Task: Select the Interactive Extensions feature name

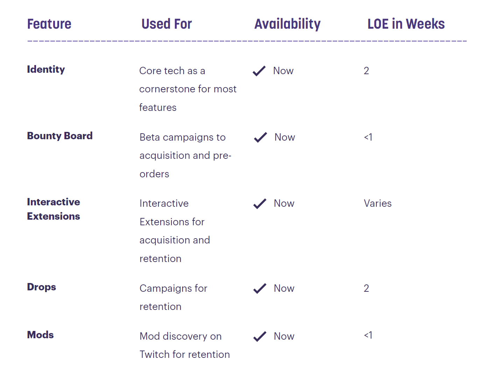Action: click(x=54, y=209)
